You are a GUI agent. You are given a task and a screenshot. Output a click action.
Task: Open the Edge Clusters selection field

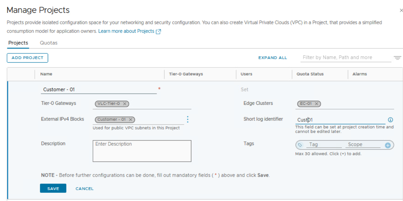[x=356, y=104]
